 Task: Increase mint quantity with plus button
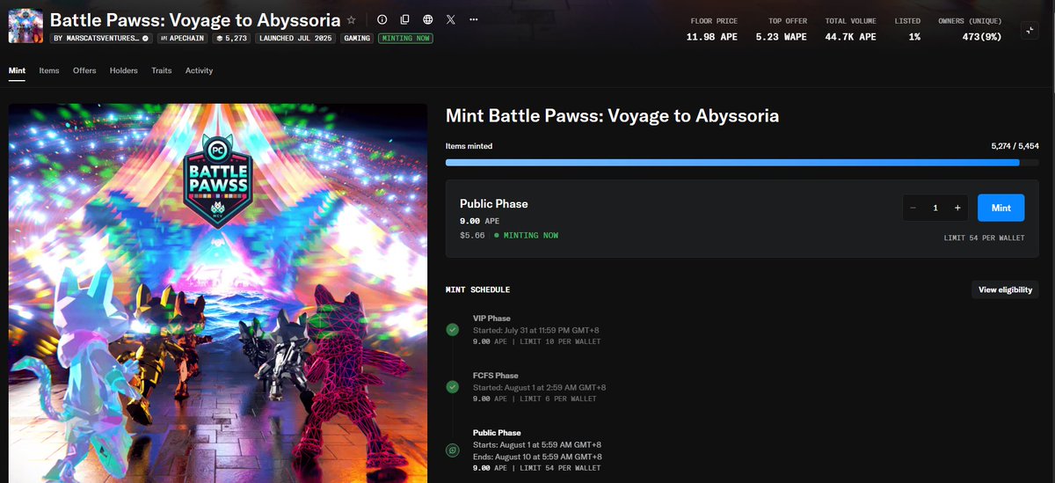click(x=957, y=208)
